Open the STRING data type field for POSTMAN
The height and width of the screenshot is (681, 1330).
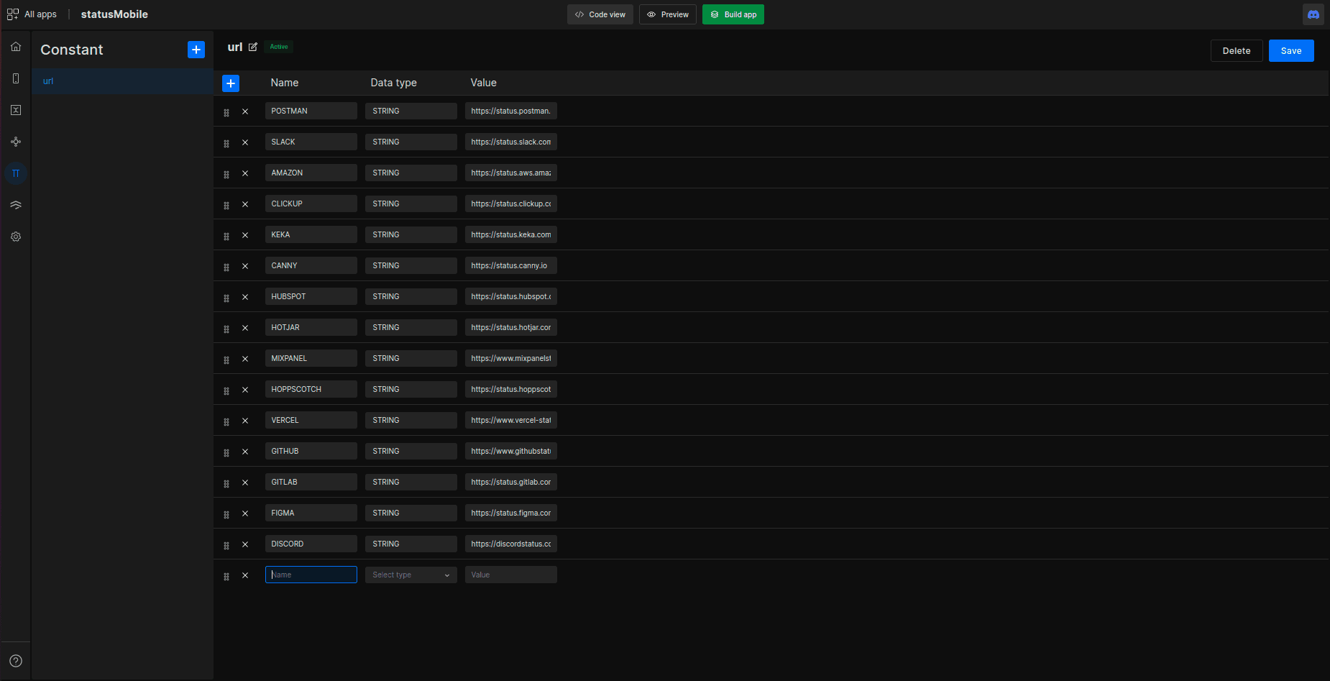click(x=411, y=111)
